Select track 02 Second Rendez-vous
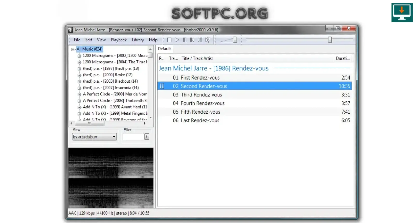416x223 pixels. point(254,86)
